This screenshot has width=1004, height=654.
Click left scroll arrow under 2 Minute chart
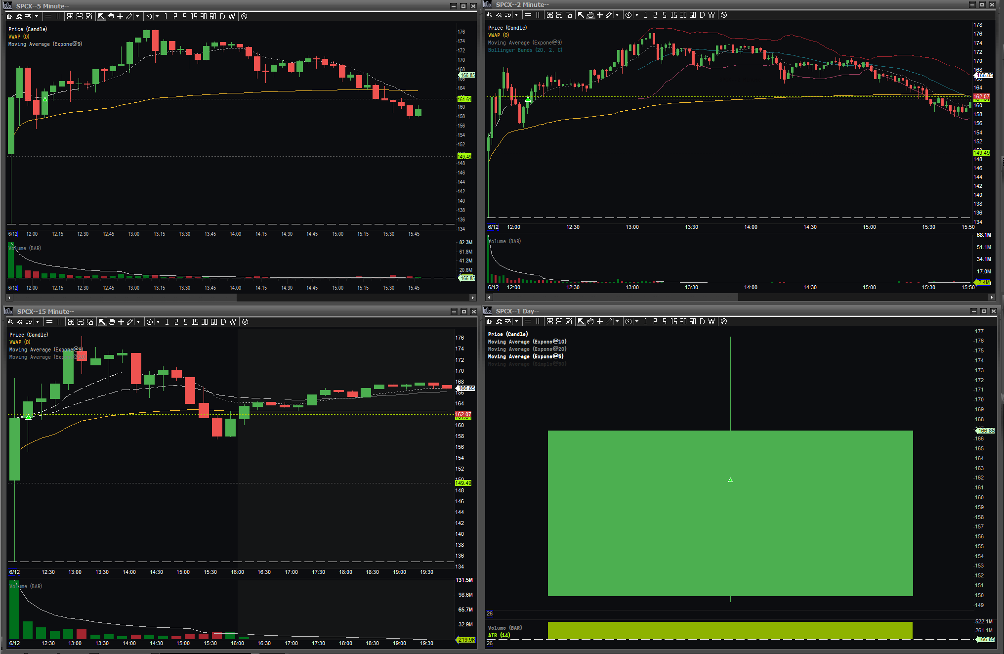(489, 297)
